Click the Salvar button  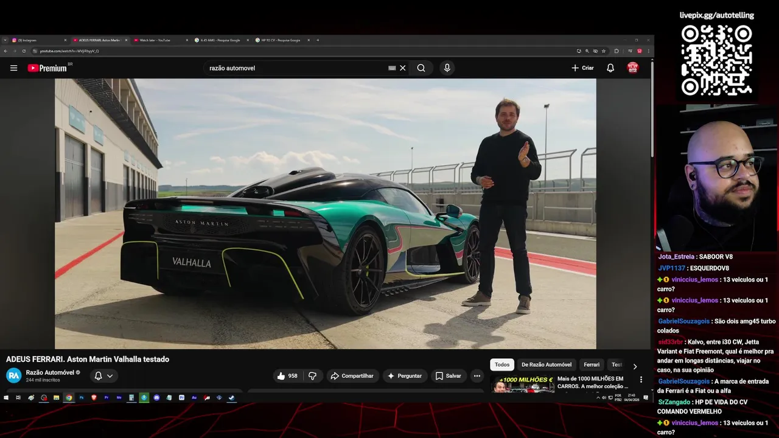(x=449, y=376)
